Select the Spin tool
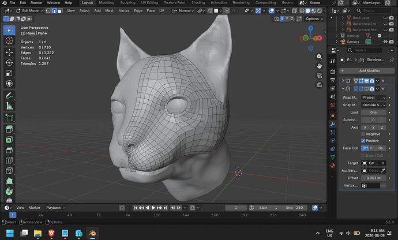 click(x=9, y=192)
